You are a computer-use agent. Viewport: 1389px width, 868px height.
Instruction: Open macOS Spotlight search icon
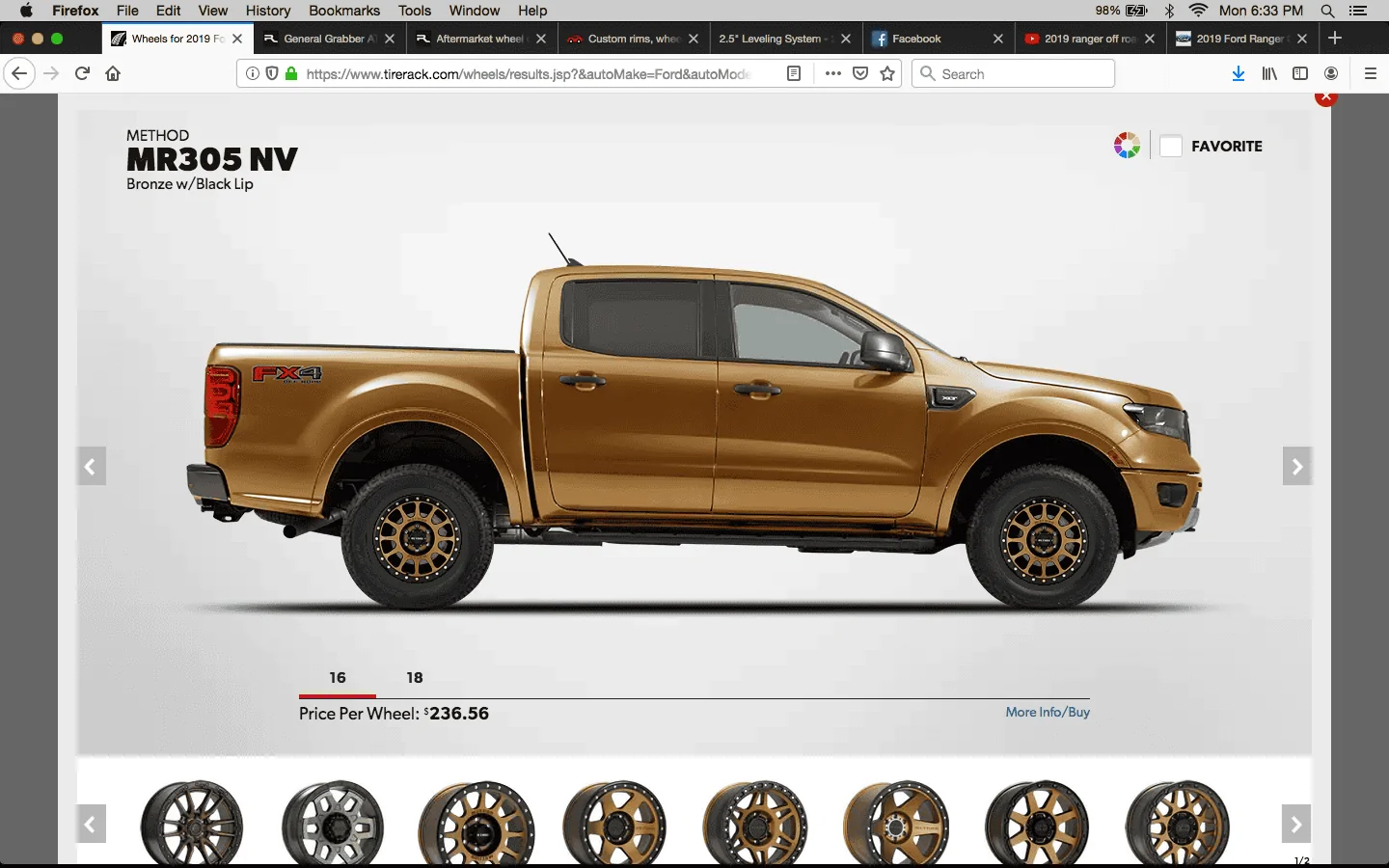(x=1327, y=11)
